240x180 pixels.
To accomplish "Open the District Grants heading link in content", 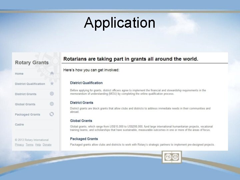I will (82, 103).
